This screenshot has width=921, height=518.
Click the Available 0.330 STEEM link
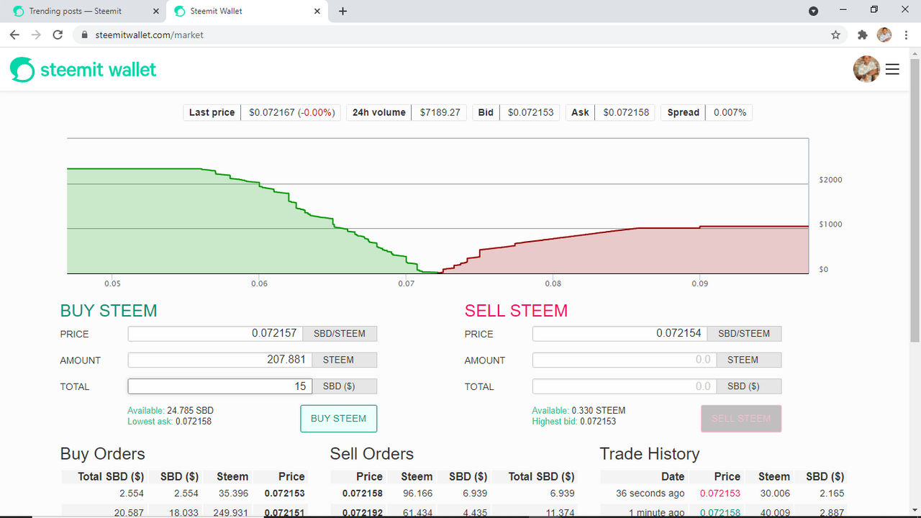coord(579,411)
